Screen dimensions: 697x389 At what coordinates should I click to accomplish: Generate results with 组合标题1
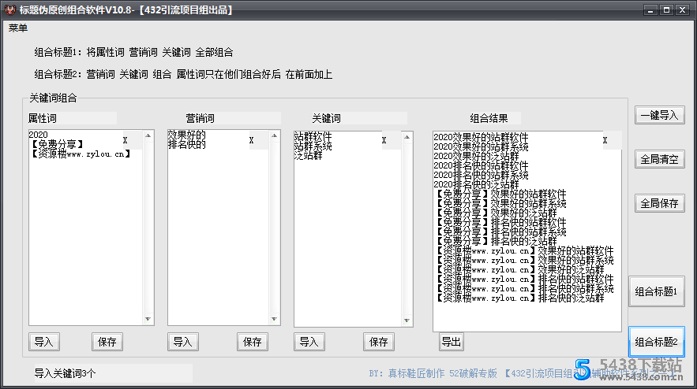(656, 291)
